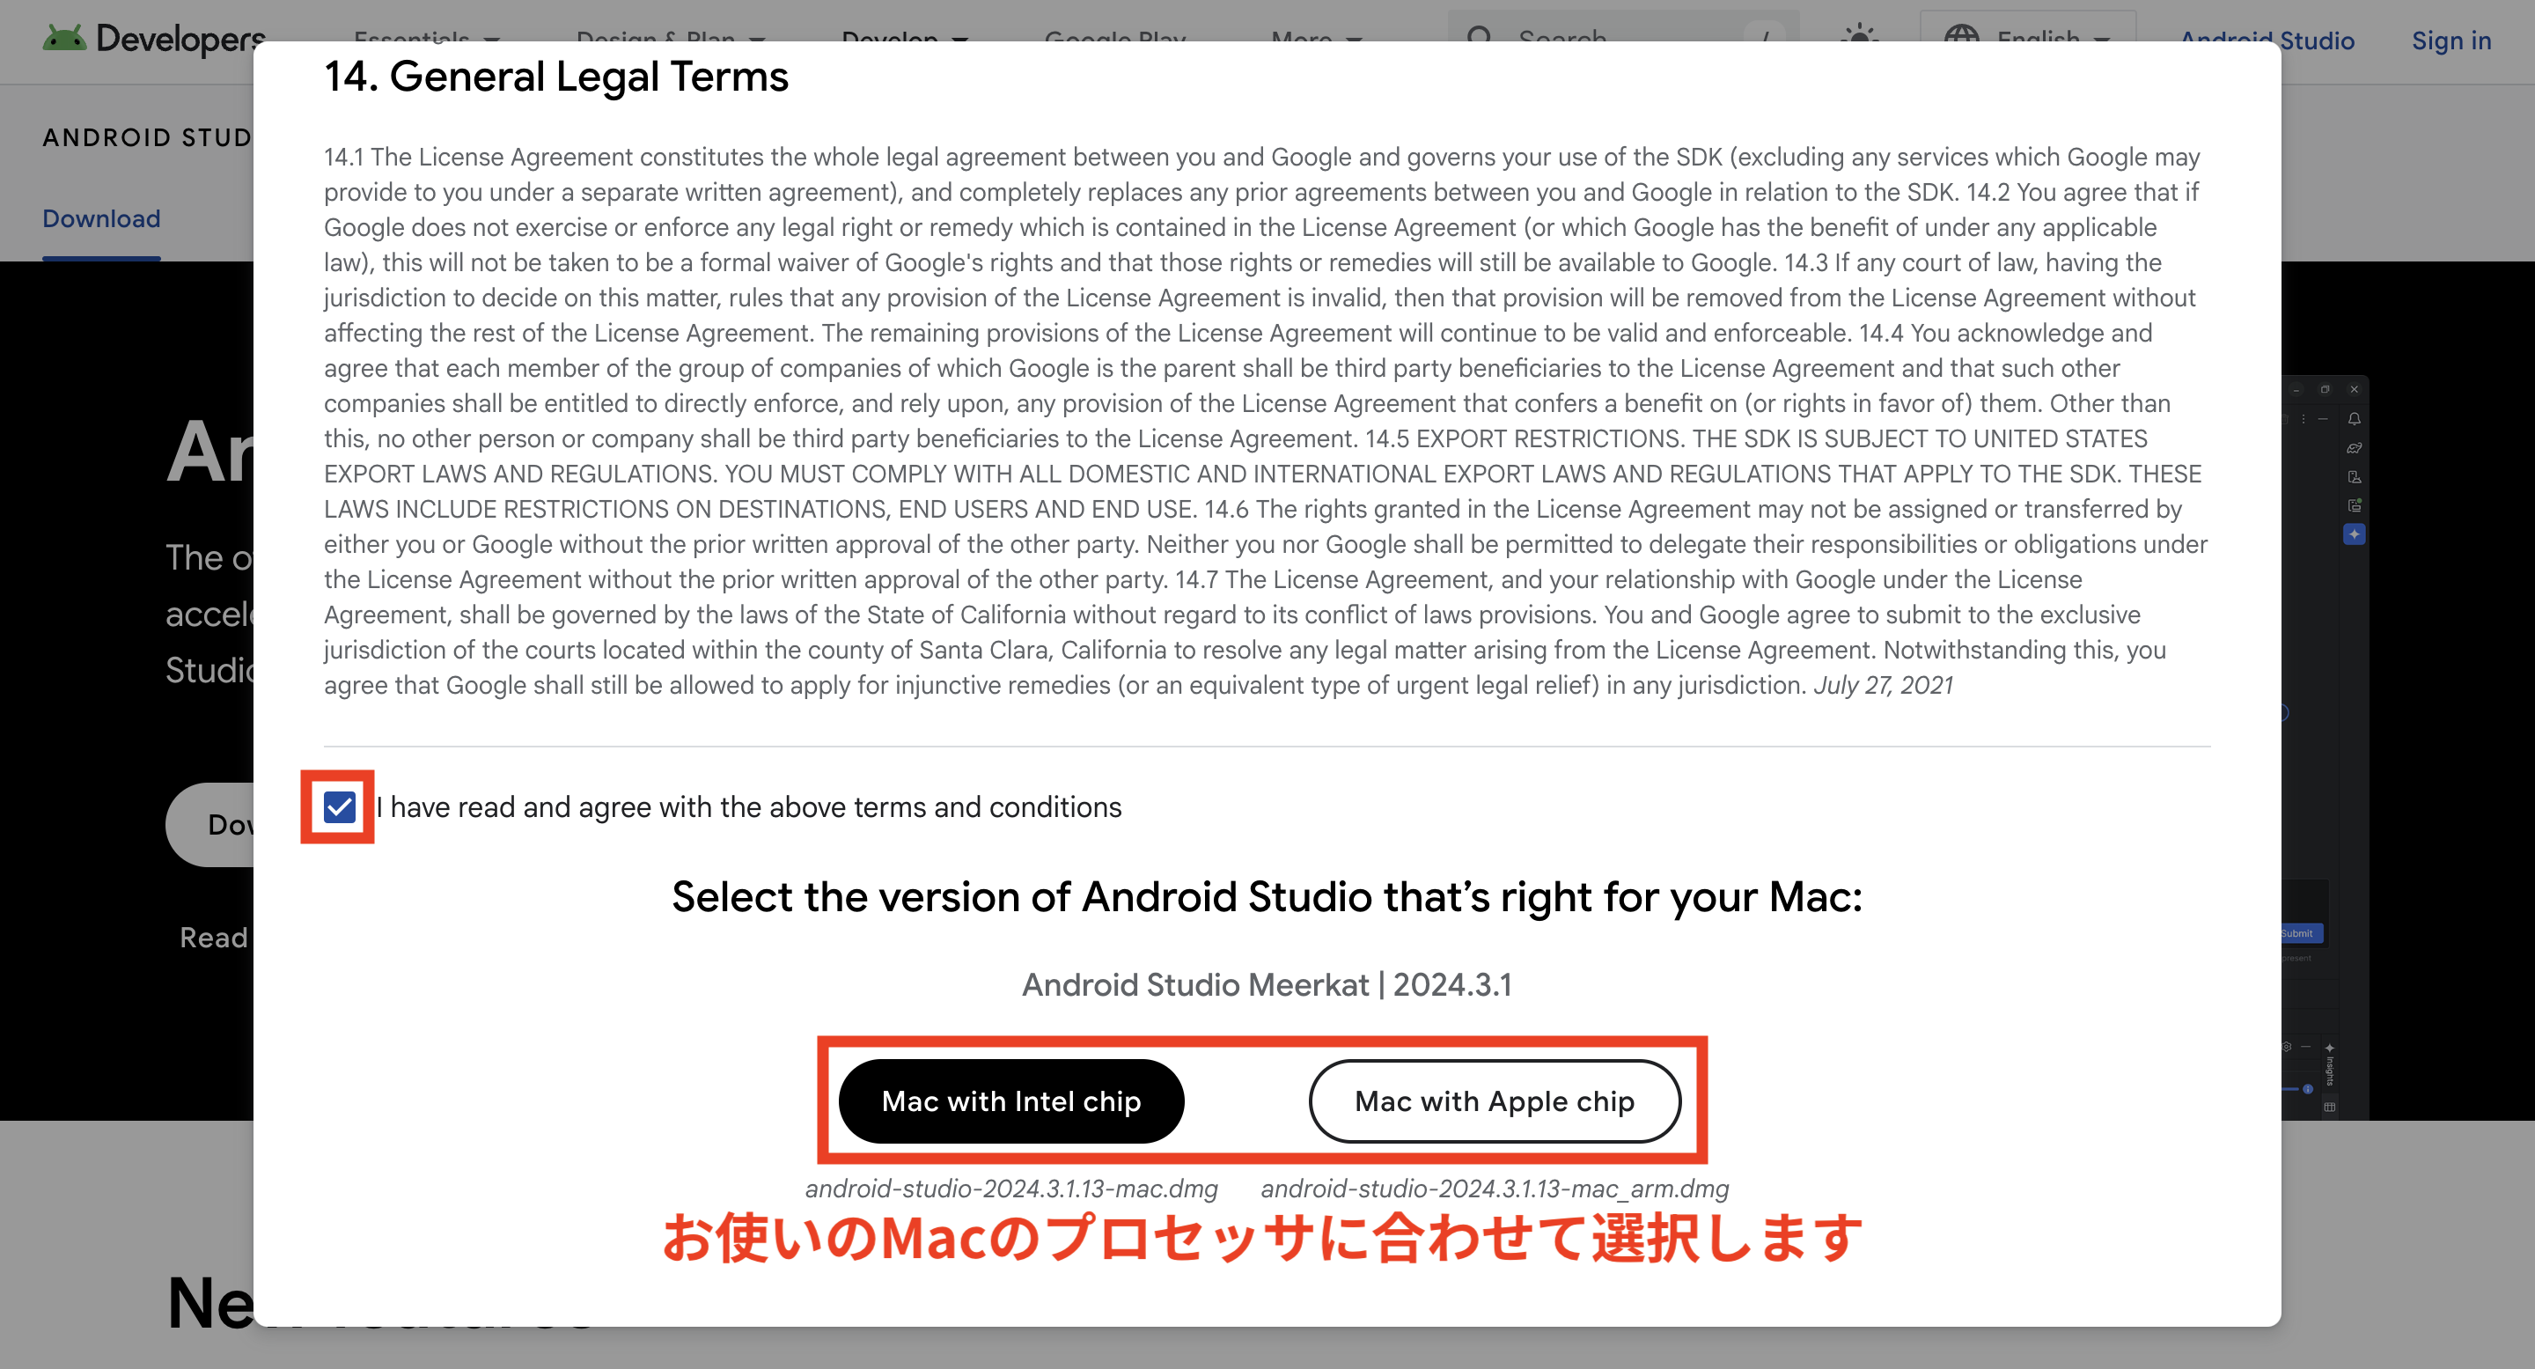Click the Insights sparkle icon at the bottom right

pyautogui.click(x=2329, y=1049)
